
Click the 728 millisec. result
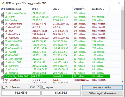(x=98, y=48)
